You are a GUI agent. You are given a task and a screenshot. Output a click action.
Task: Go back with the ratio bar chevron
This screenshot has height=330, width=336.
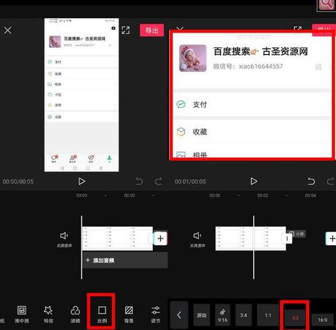(x=179, y=315)
